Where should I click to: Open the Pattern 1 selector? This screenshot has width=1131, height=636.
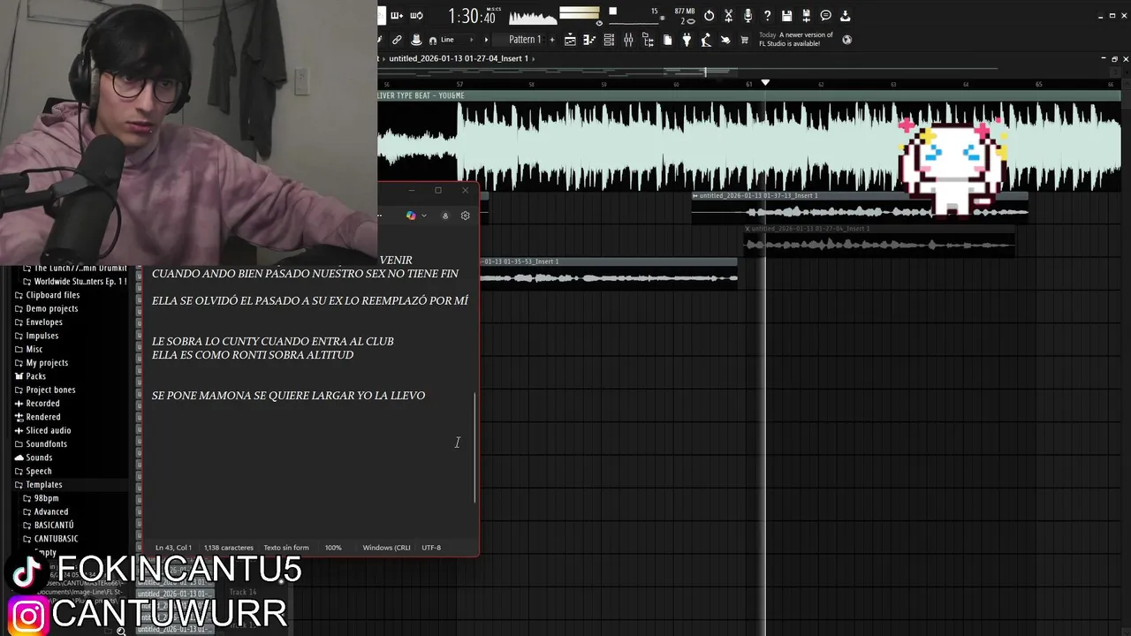pyautogui.click(x=525, y=40)
